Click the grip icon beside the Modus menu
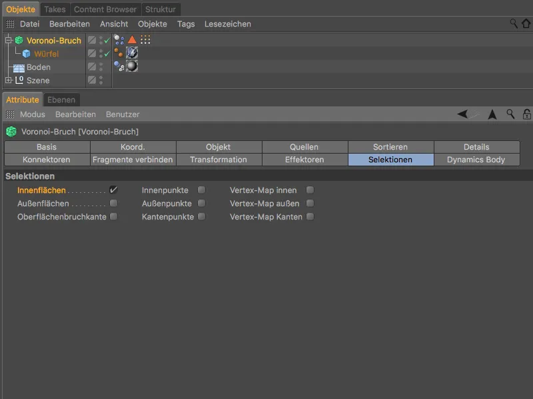533x399 pixels. [x=10, y=114]
